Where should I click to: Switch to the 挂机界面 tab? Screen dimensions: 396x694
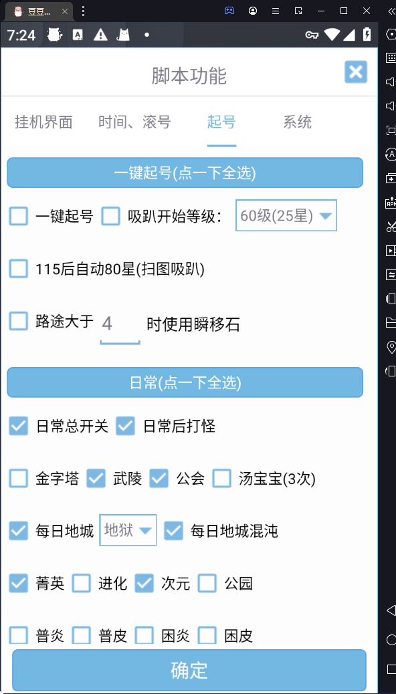pos(43,122)
